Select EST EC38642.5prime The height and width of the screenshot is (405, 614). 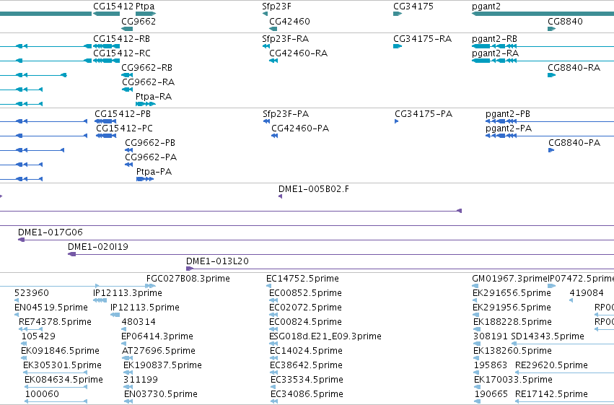point(306,366)
